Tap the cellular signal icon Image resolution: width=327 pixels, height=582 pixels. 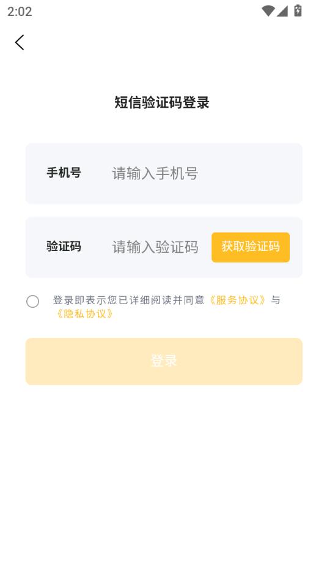[282, 11]
